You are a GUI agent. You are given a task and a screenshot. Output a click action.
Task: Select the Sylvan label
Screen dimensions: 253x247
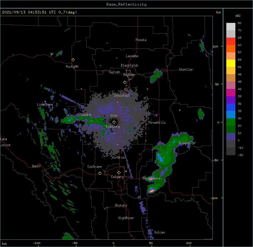click(114, 72)
